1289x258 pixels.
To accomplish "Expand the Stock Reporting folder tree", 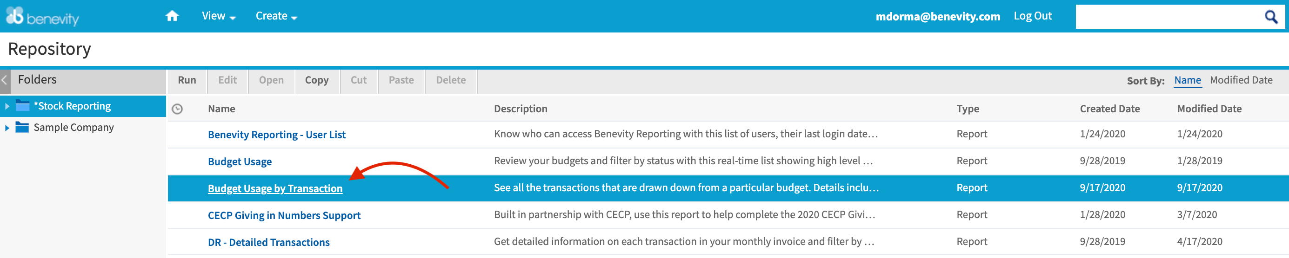I will [x=7, y=106].
